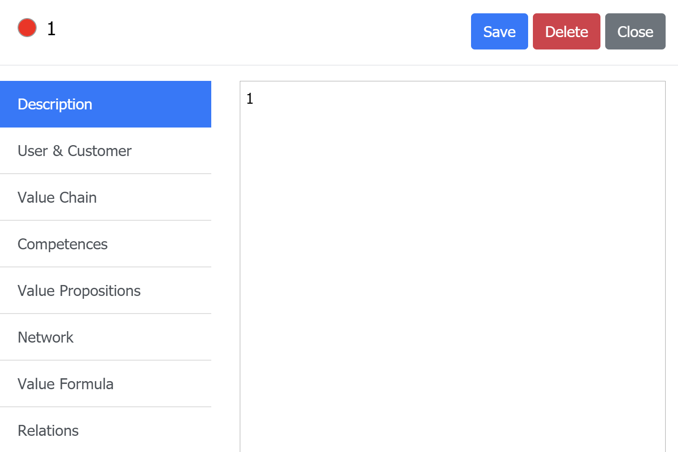This screenshot has height=452, width=678.
Task: Pick Relations at the bottom of the list
Action: tap(106, 430)
